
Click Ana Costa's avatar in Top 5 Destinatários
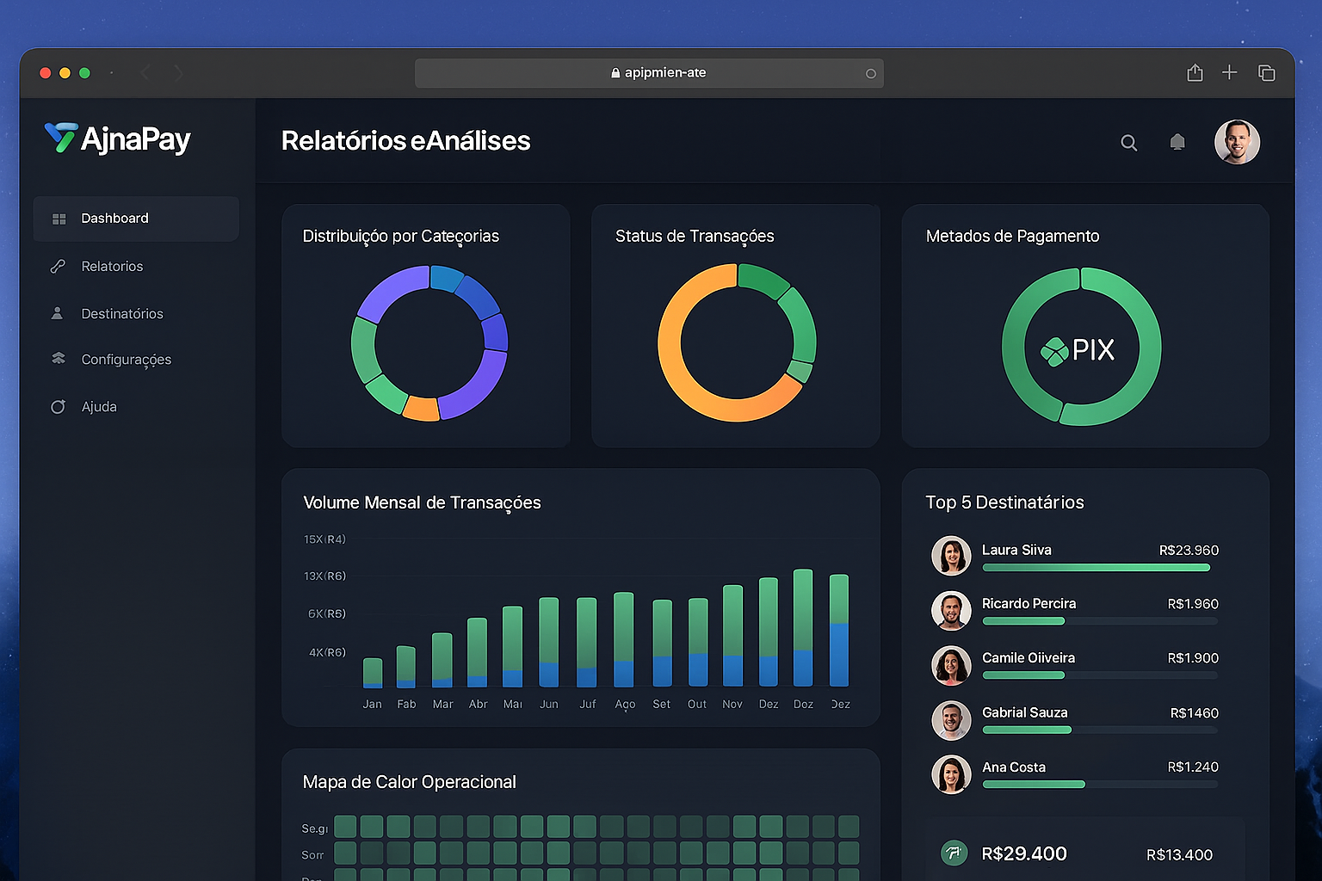pyautogui.click(x=951, y=773)
